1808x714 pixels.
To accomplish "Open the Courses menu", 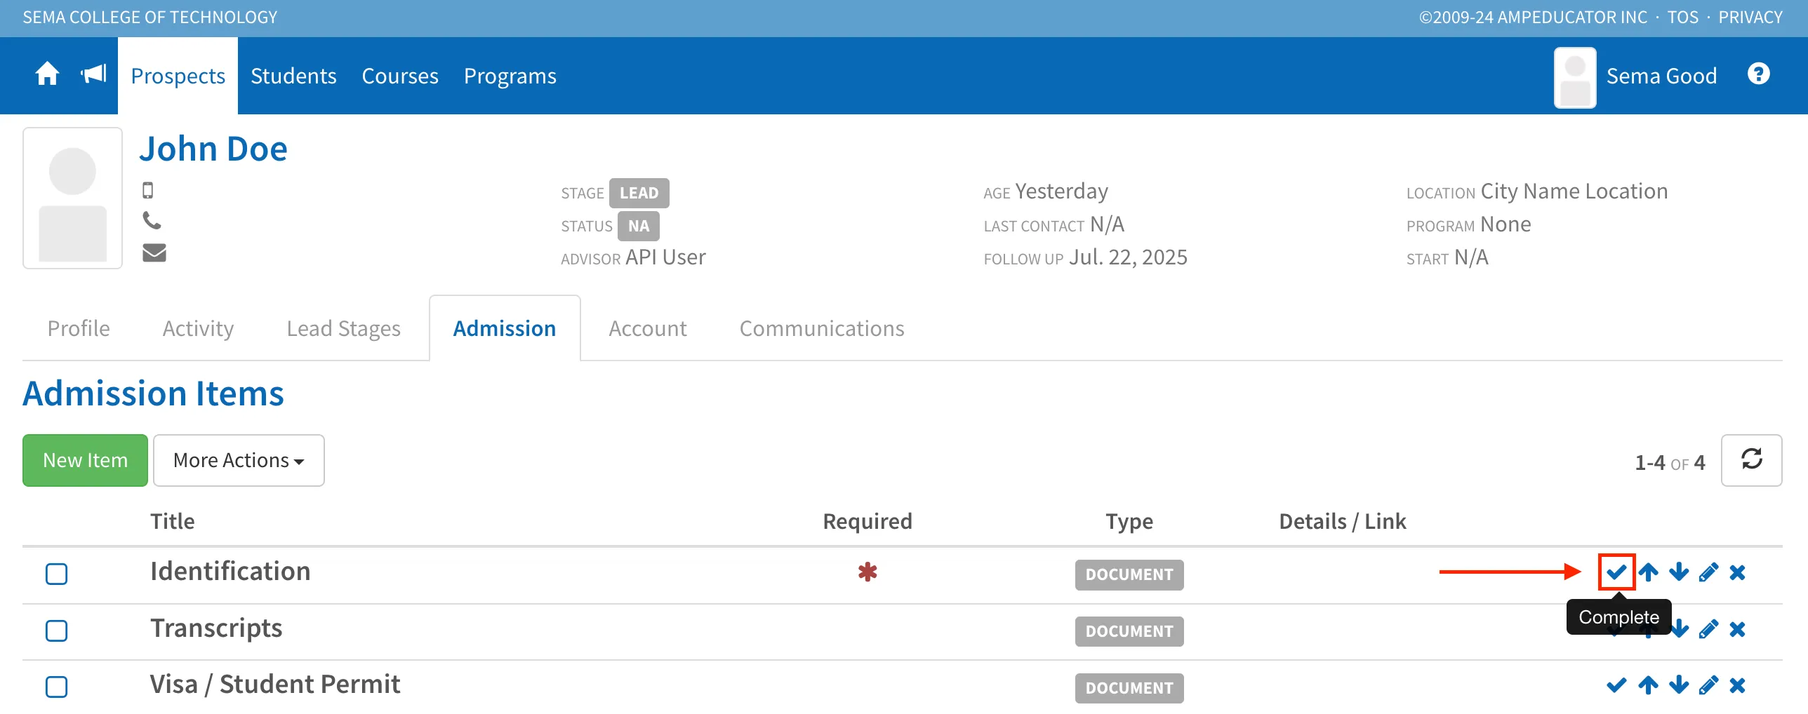I will [400, 76].
